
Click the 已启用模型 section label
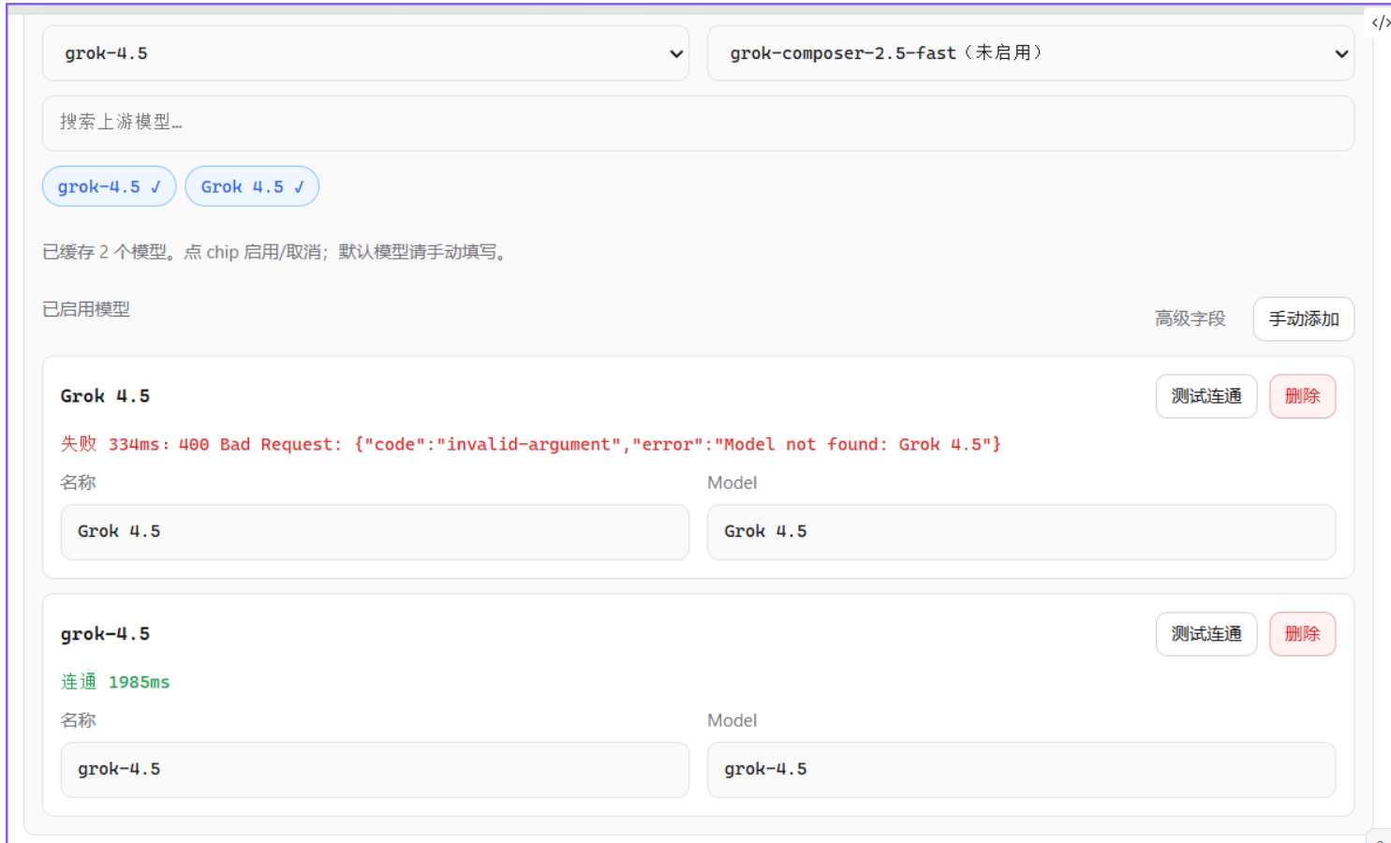(x=86, y=309)
